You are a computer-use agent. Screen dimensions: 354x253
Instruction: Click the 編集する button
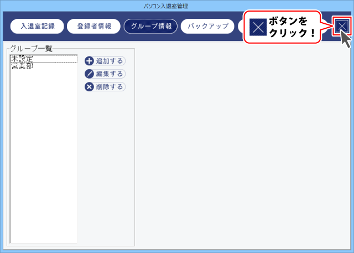coord(105,74)
